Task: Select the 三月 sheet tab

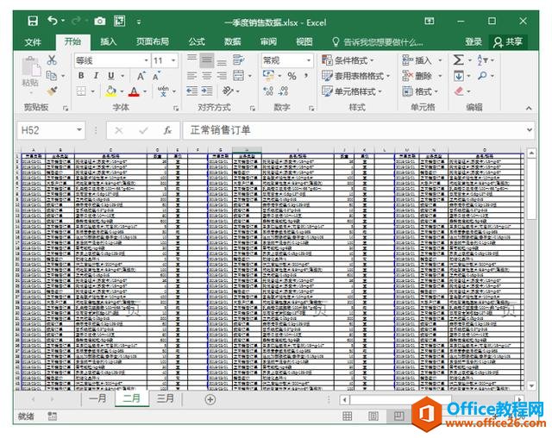Action: pyautogui.click(x=166, y=399)
